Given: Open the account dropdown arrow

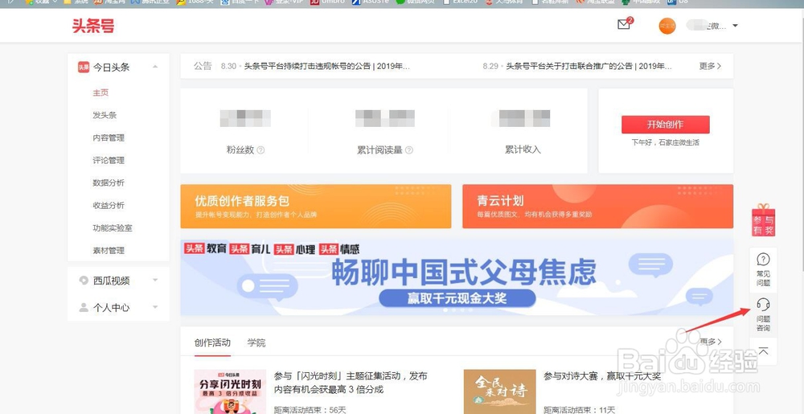Looking at the screenshot, I should 735,26.
